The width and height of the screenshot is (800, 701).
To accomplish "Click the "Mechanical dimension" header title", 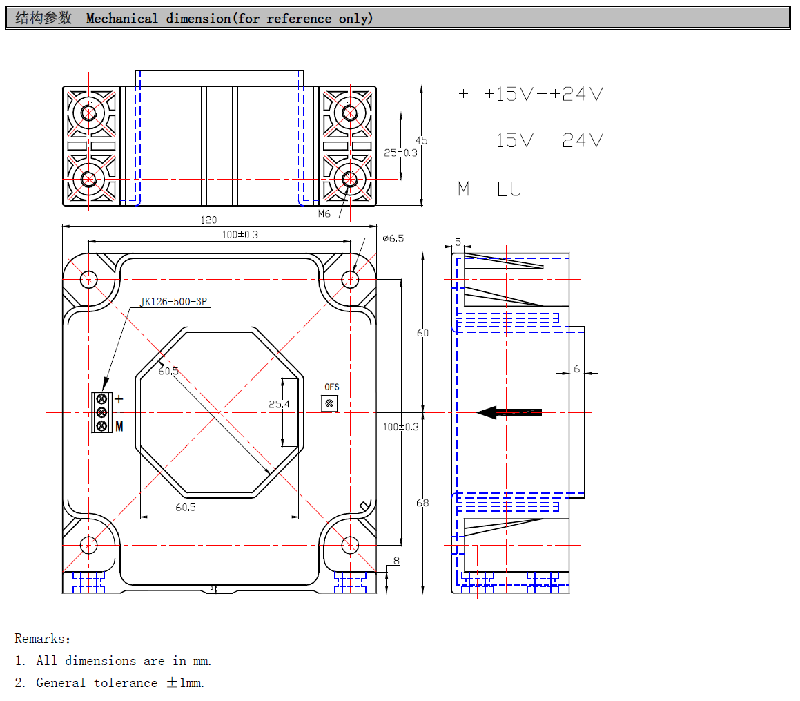I will click(x=229, y=19).
